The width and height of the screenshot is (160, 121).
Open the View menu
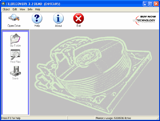[x=22, y=9]
